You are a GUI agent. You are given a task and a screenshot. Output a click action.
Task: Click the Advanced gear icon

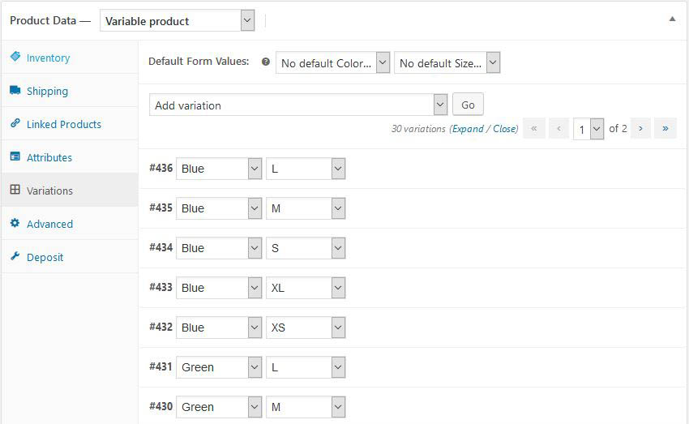tap(15, 224)
